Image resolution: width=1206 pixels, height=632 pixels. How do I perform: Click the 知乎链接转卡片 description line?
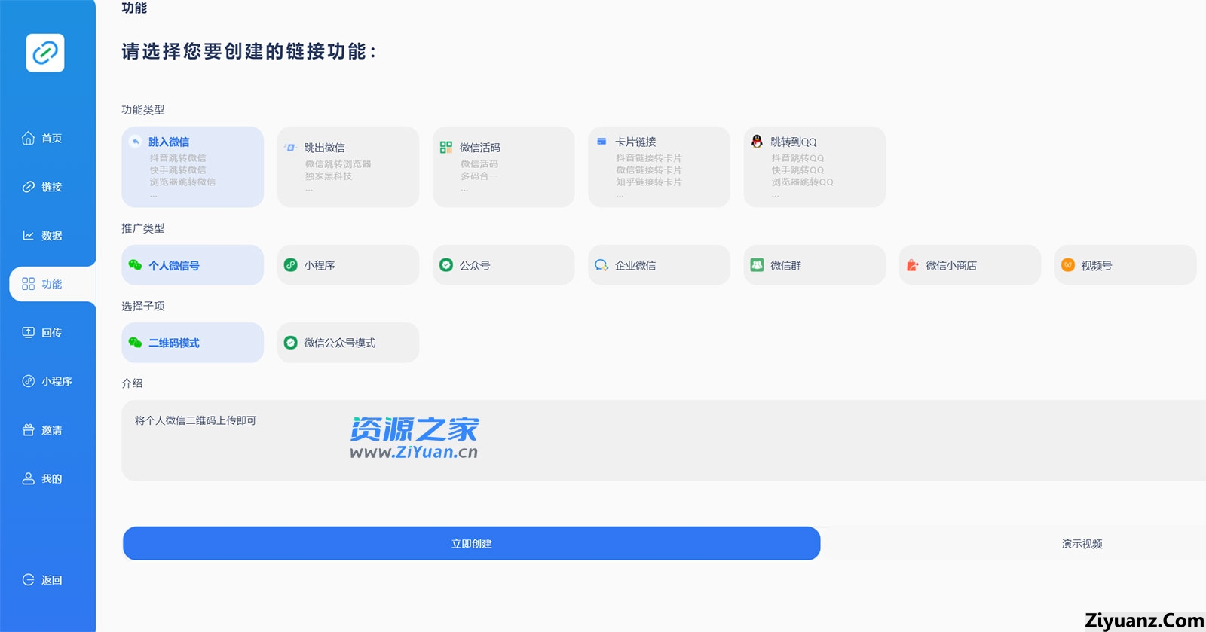(x=649, y=182)
